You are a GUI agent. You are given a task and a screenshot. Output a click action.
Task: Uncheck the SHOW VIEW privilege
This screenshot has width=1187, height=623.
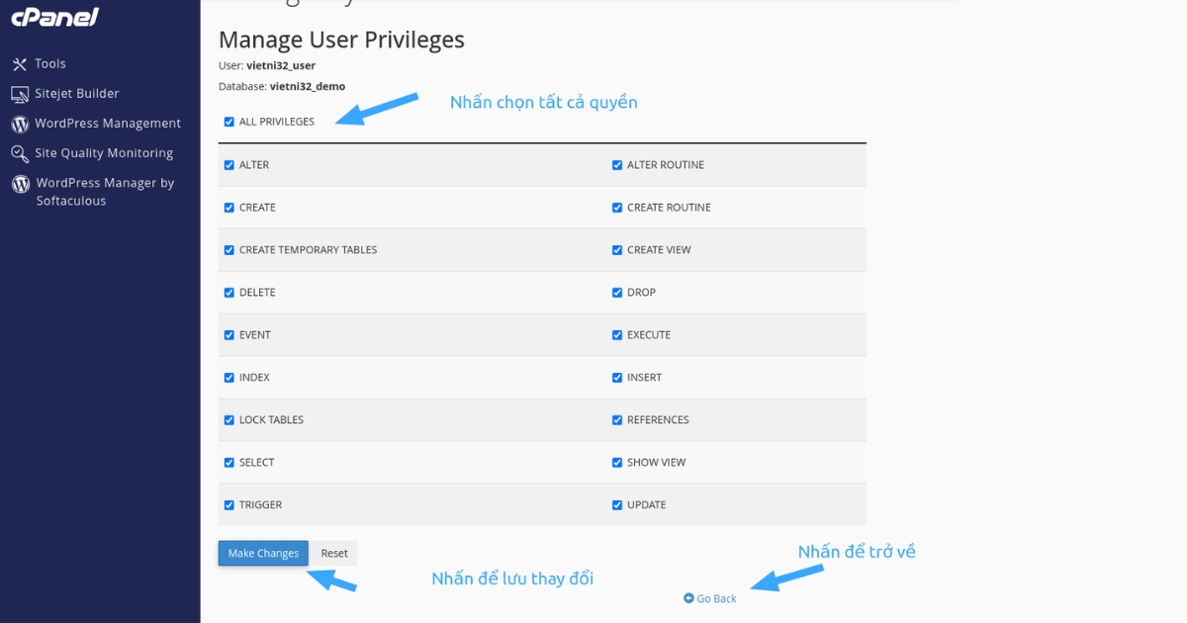point(617,463)
